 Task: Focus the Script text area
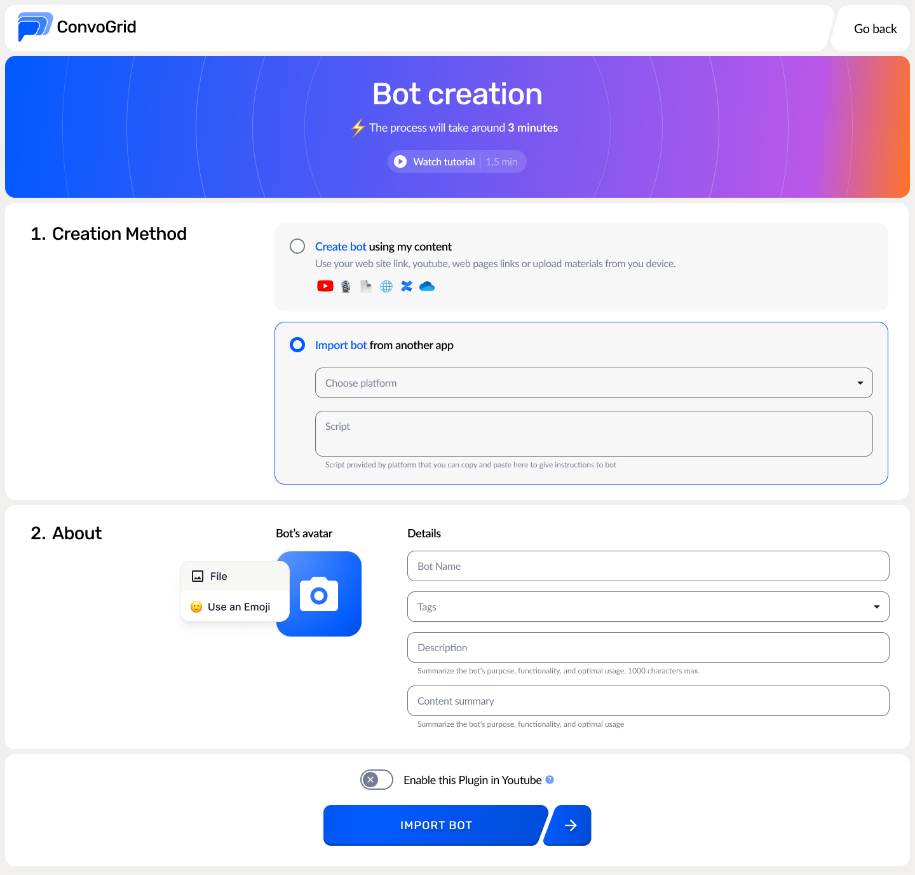click(x=594, y=434)
